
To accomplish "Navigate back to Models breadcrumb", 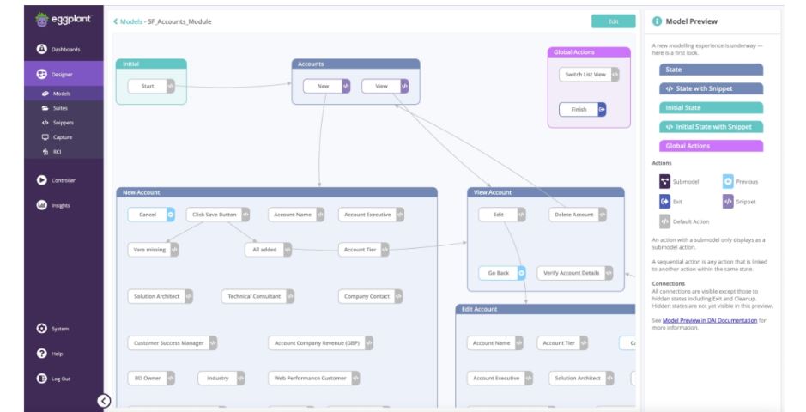I will point(128,21).
